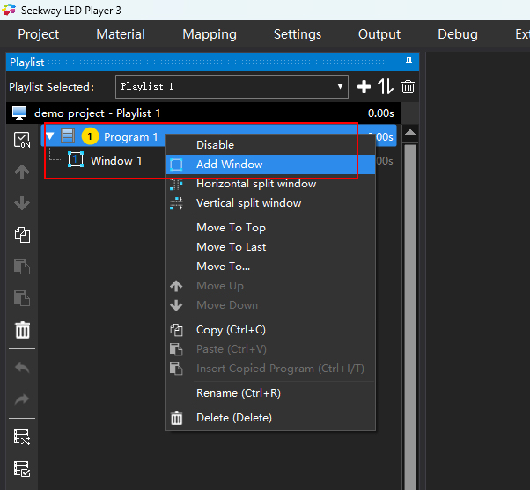Pin the Playlist panel

409,62
